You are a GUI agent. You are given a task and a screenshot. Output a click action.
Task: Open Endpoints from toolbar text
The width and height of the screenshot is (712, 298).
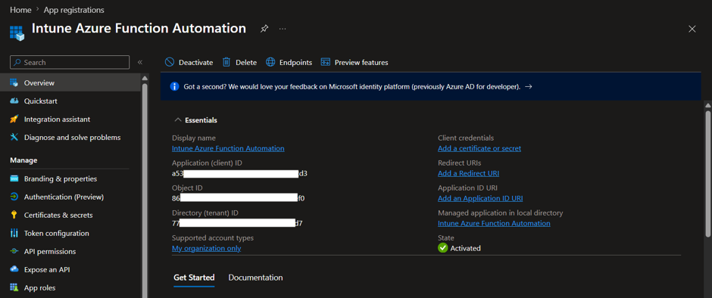pos(295,63)
